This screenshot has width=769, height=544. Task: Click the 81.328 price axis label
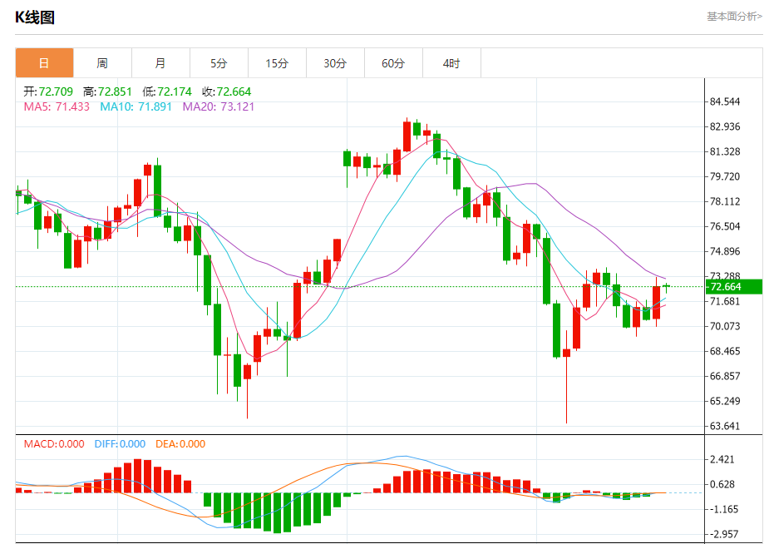click(725, 151)
